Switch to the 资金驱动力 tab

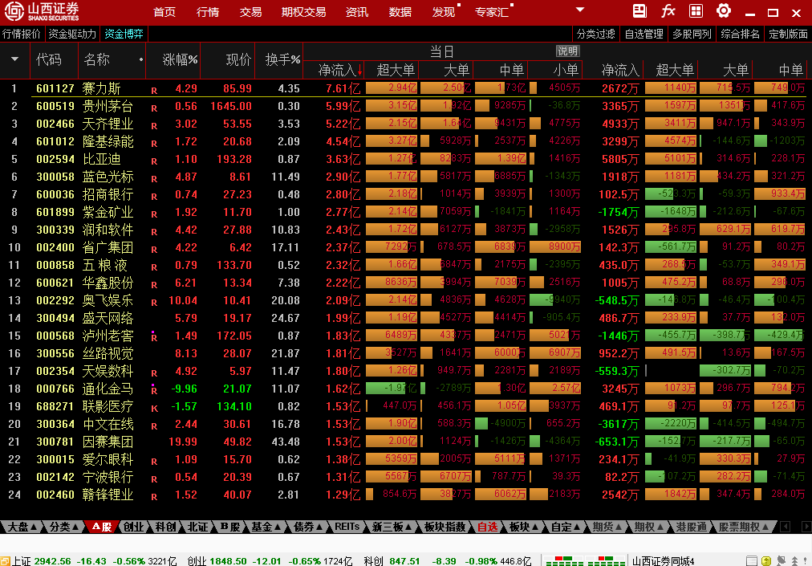click(72, 34)
